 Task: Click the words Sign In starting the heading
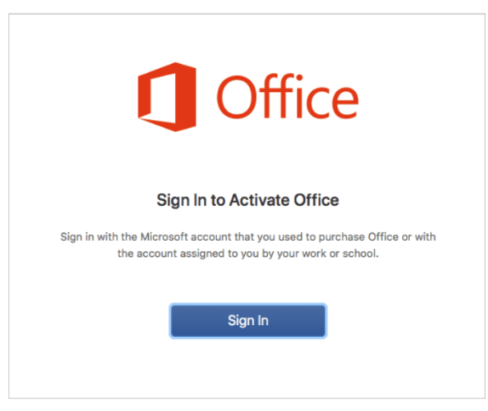click(181, 200)
